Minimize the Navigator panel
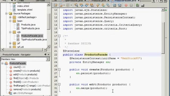This screenshot has width=170, height=96. coord(45,54)
